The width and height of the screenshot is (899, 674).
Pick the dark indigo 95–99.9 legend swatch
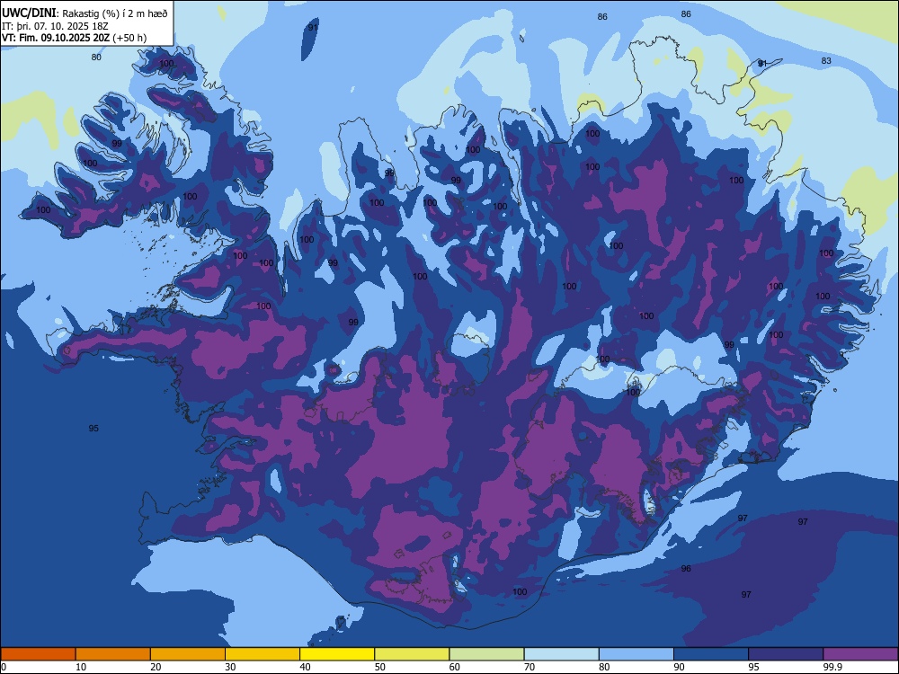[786, 654]
